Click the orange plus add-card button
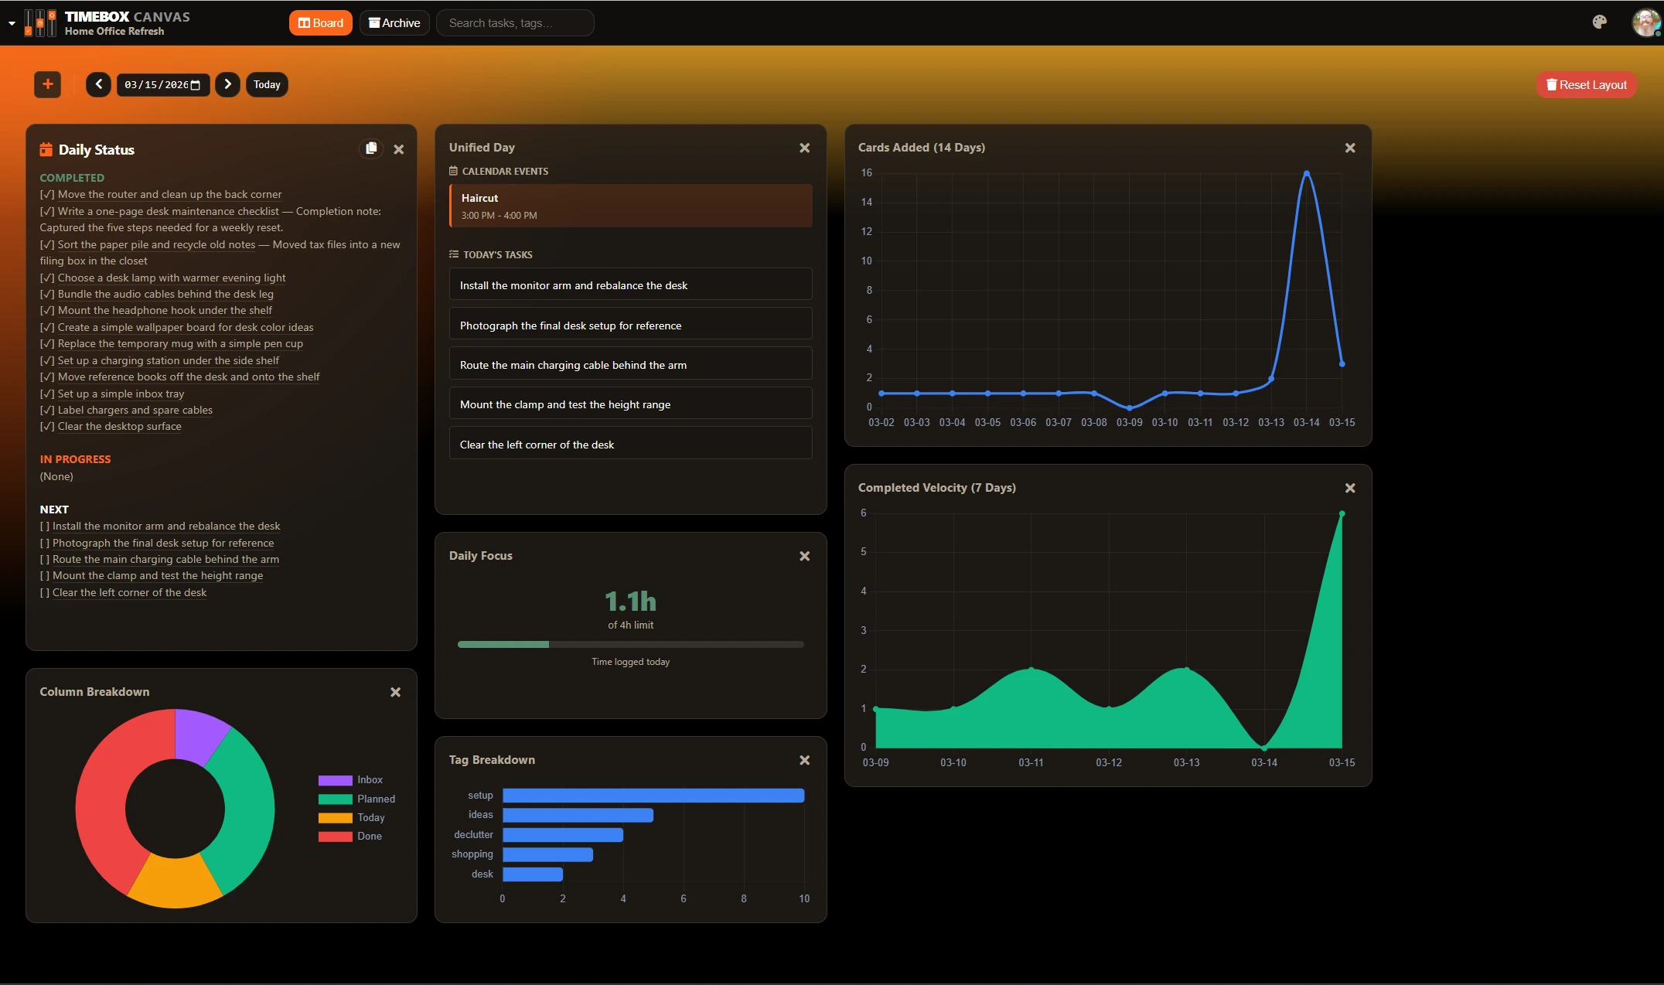The height and width of the screenshot is (985, 1664). [47, 84]
